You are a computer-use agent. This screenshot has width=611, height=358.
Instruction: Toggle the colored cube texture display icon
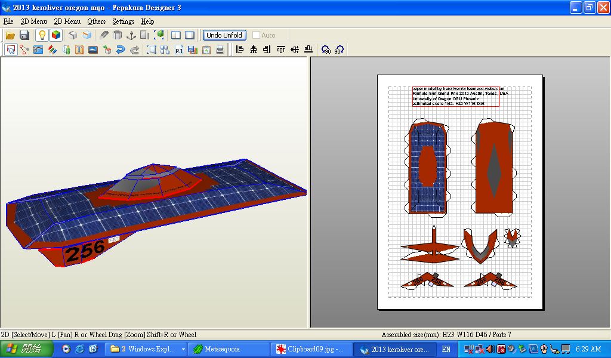55,35
